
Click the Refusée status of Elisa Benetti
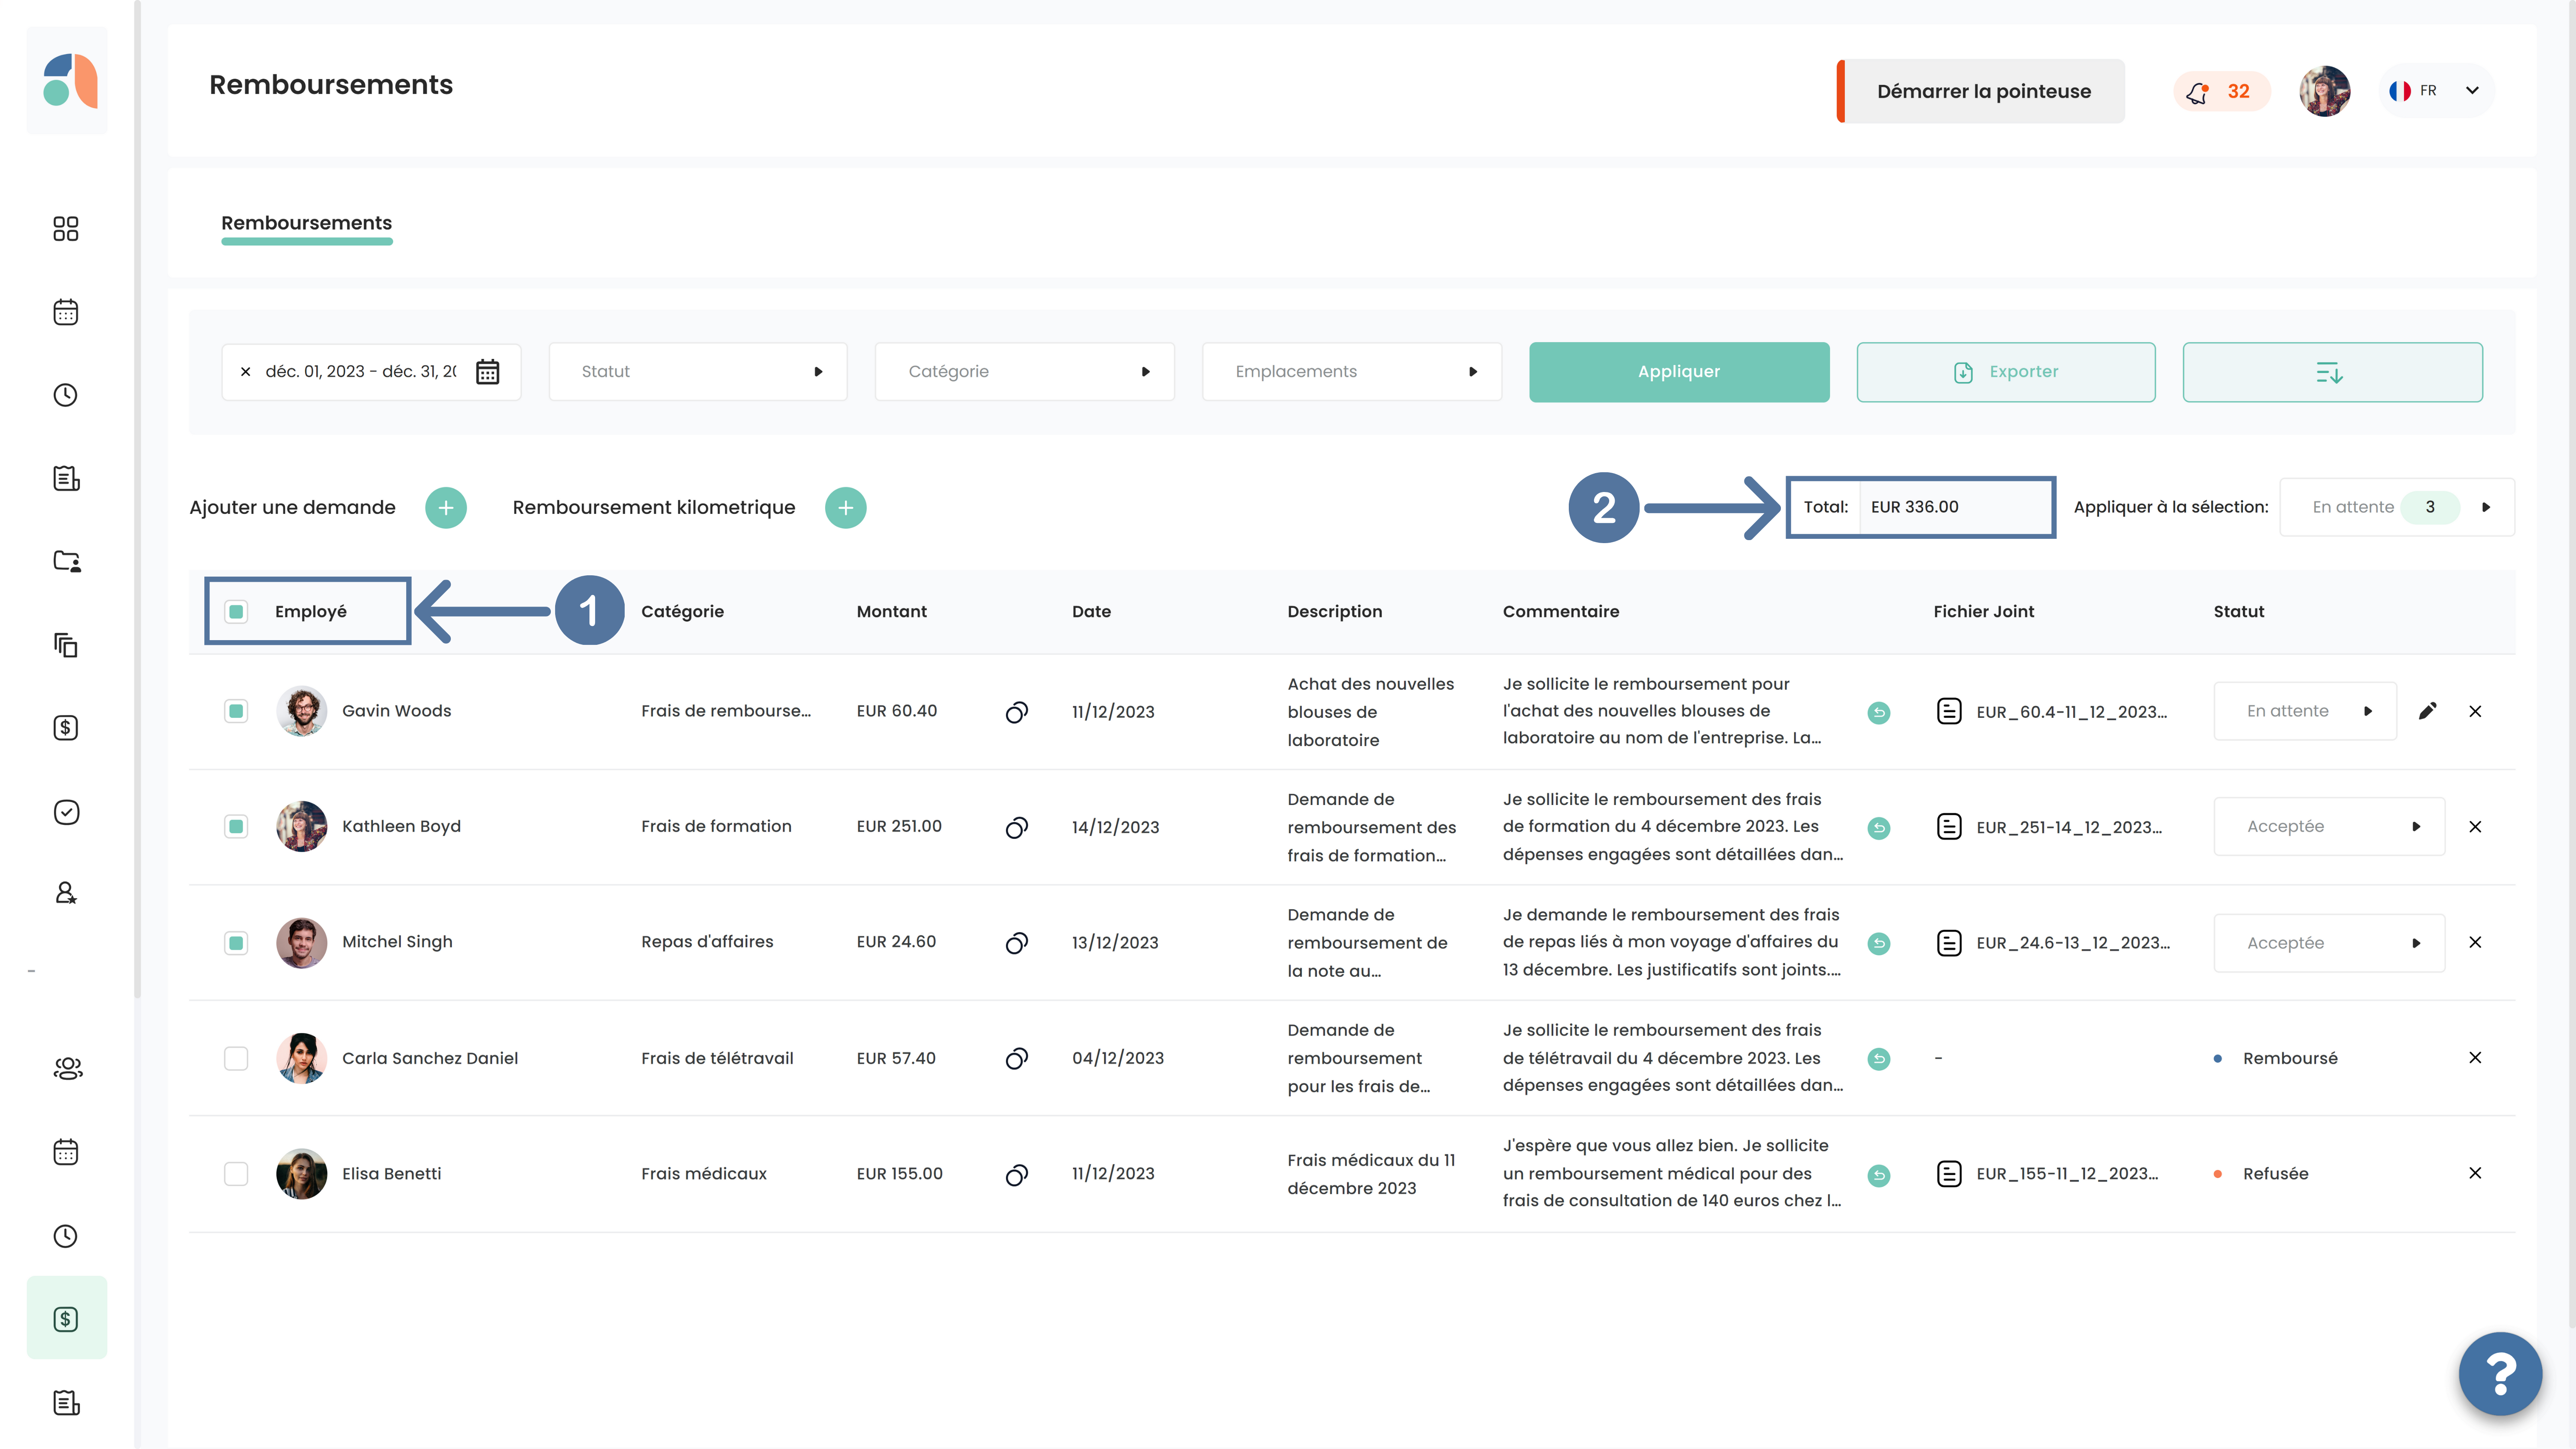(x=2275, y=1173)
